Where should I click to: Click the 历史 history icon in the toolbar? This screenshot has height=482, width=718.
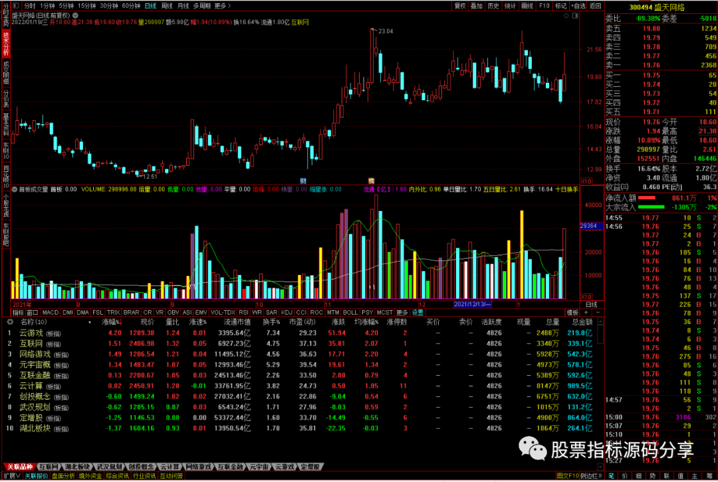tap(494, 5)
